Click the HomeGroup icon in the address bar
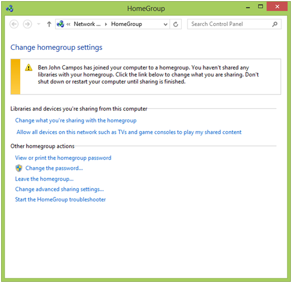This screenshot has width=292, height=283. coord(60,24)
